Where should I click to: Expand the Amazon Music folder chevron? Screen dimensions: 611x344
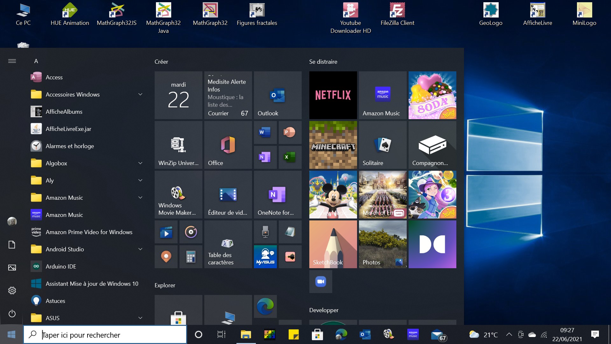click(x=140, y=198)
